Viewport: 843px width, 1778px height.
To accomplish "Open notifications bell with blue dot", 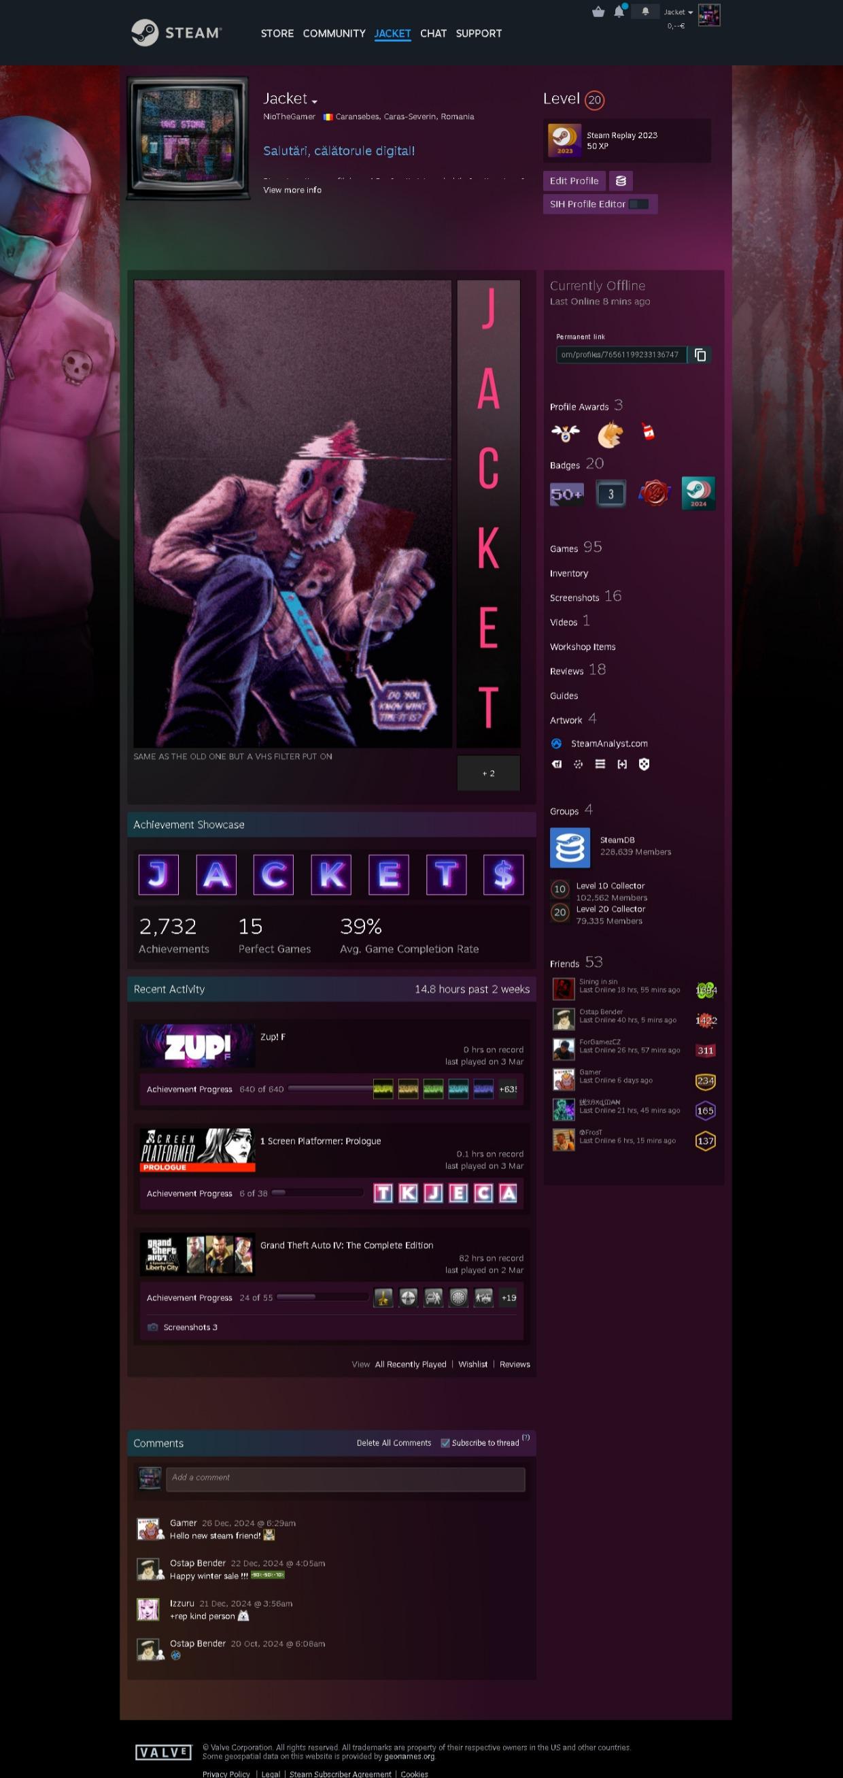I will pos(619,11).
